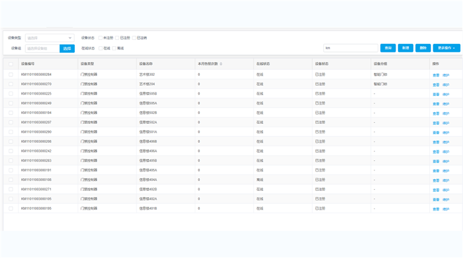Tick the 离线 online status checkbox
This screenshot has height=258, width=463.
point(114,48)
